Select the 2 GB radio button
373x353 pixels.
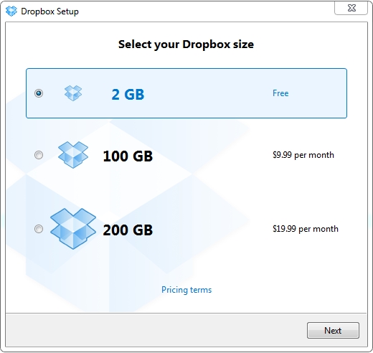click(39, 93)
